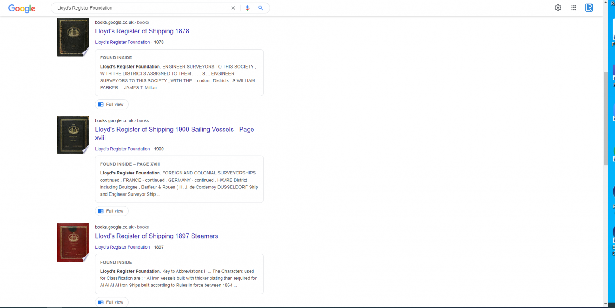Click the author link Lloyd's Register Foundation beside 1900
Screen dimensions: 615x308
point(123,149)
